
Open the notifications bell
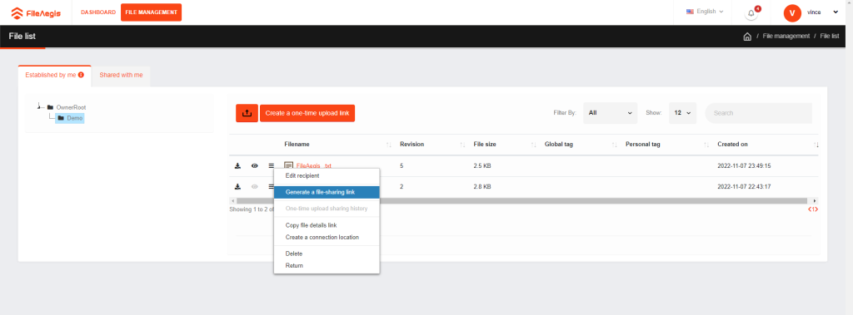click(751, 13)
